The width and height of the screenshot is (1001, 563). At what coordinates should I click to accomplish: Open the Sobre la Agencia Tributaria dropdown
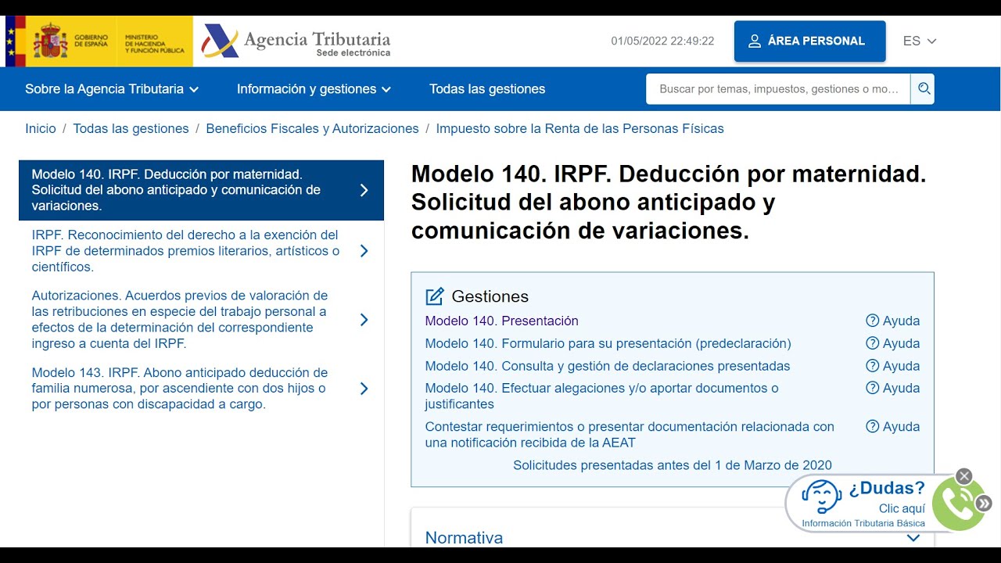(x=110, y=88)
